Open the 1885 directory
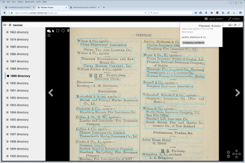245x163 pixels. coord(19,47)
